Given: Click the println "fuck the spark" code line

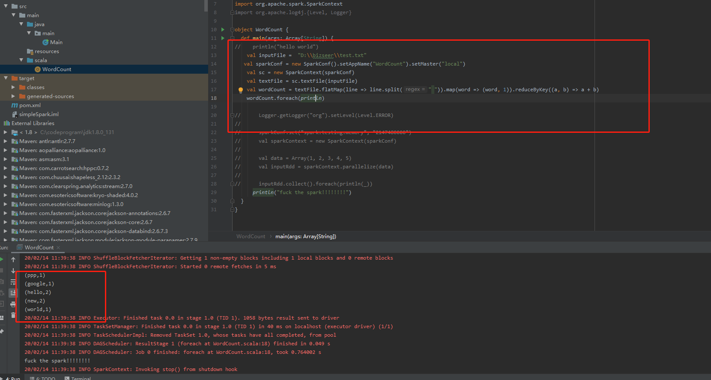Looking at the screenshot, I should (x=302, y=192).
